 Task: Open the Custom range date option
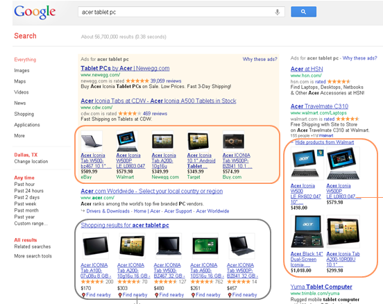31,223
